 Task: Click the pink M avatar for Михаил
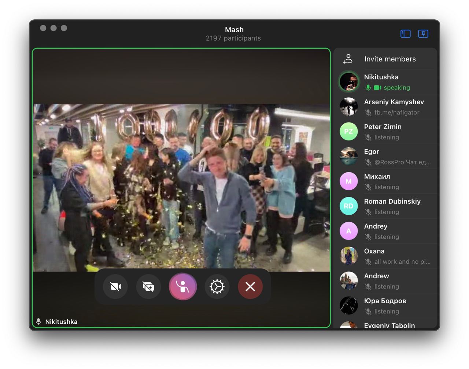click(348, 181)
